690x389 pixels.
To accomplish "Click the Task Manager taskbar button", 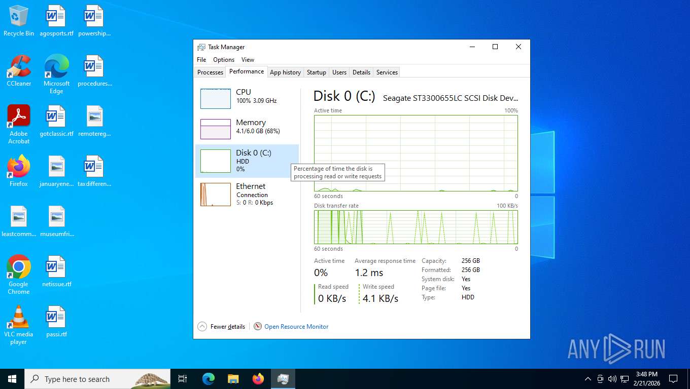I will 283,379.
